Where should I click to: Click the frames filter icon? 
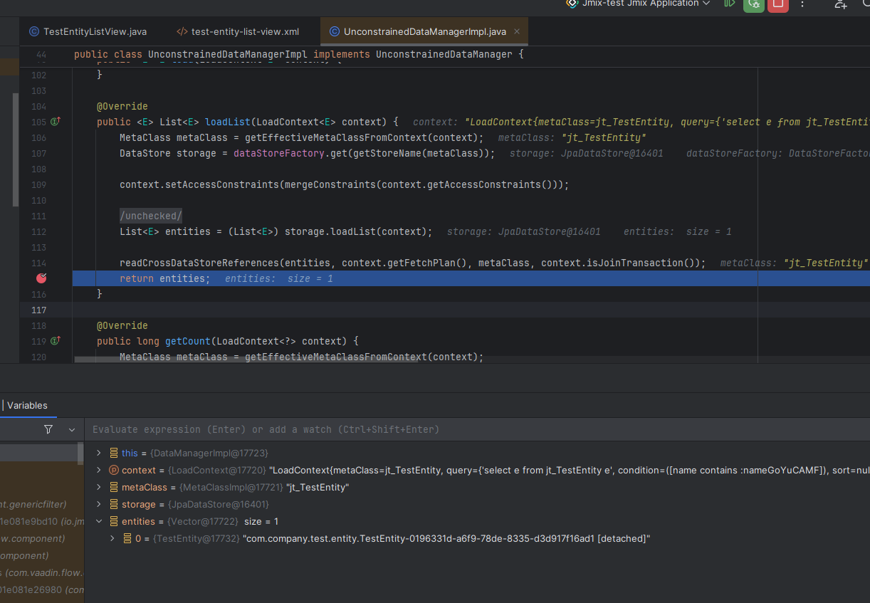point(48,429)
